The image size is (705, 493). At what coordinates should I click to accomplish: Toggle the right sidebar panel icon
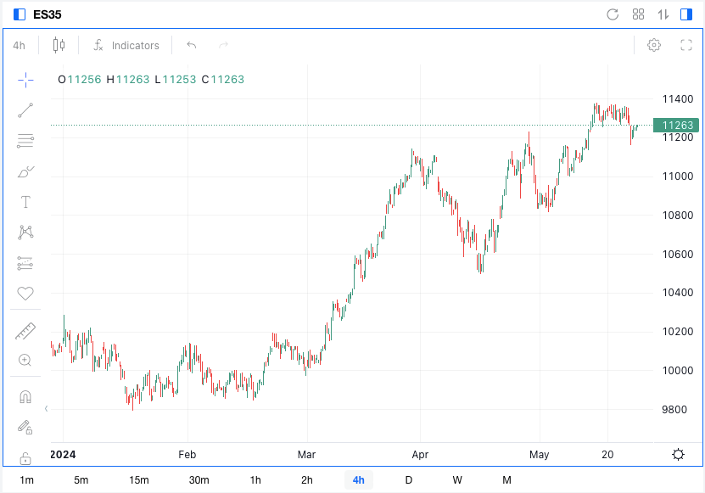[x=685, y=14]
